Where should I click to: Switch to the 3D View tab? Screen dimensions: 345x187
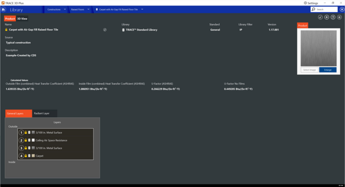point(22,19)
